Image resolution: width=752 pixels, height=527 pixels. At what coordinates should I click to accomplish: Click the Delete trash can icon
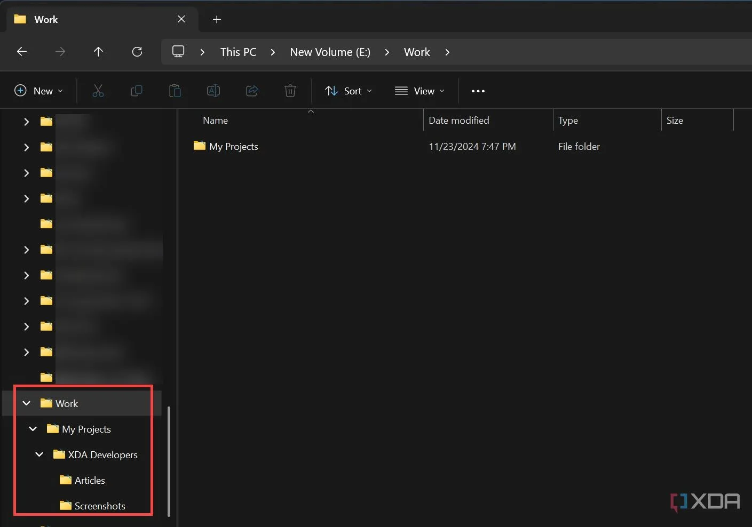290,91
